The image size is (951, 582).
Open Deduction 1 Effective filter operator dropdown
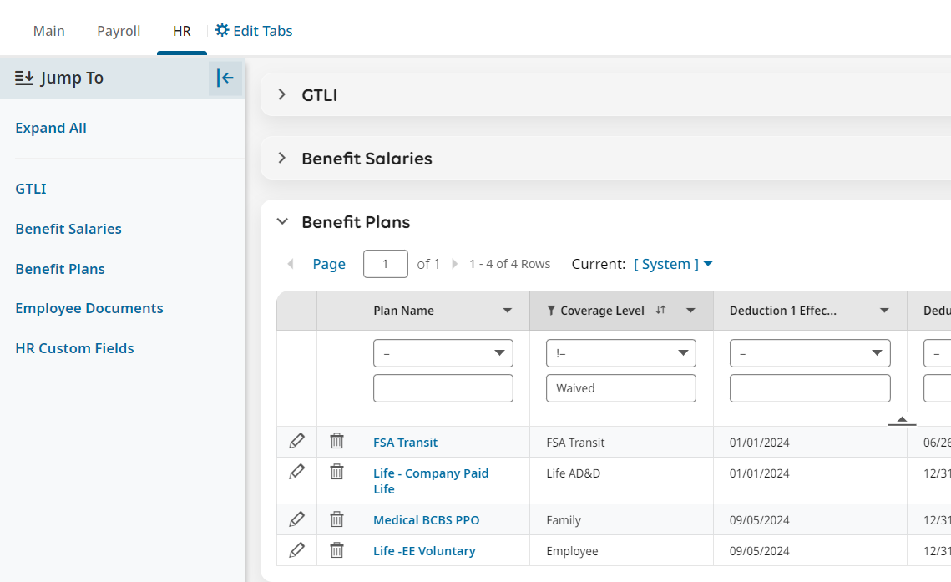810,353
